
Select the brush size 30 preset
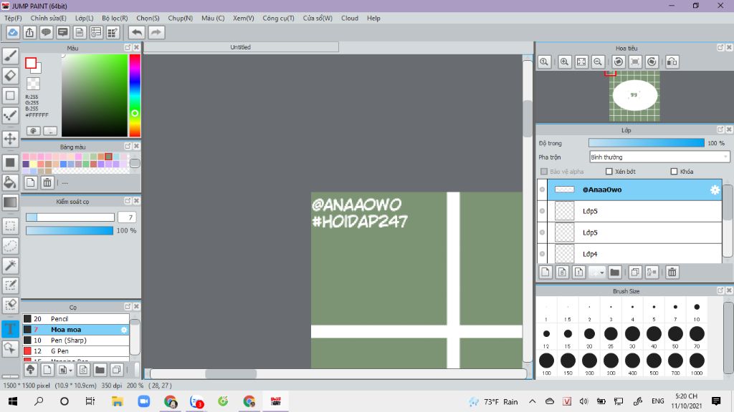click(632, 333)
